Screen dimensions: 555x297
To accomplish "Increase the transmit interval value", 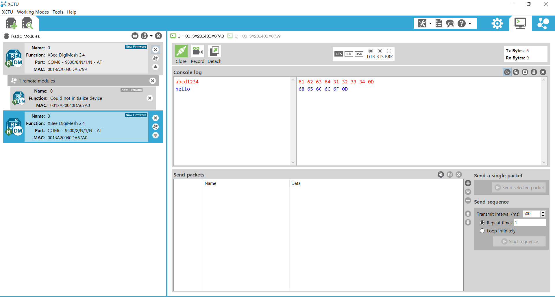I will point(543,212).
